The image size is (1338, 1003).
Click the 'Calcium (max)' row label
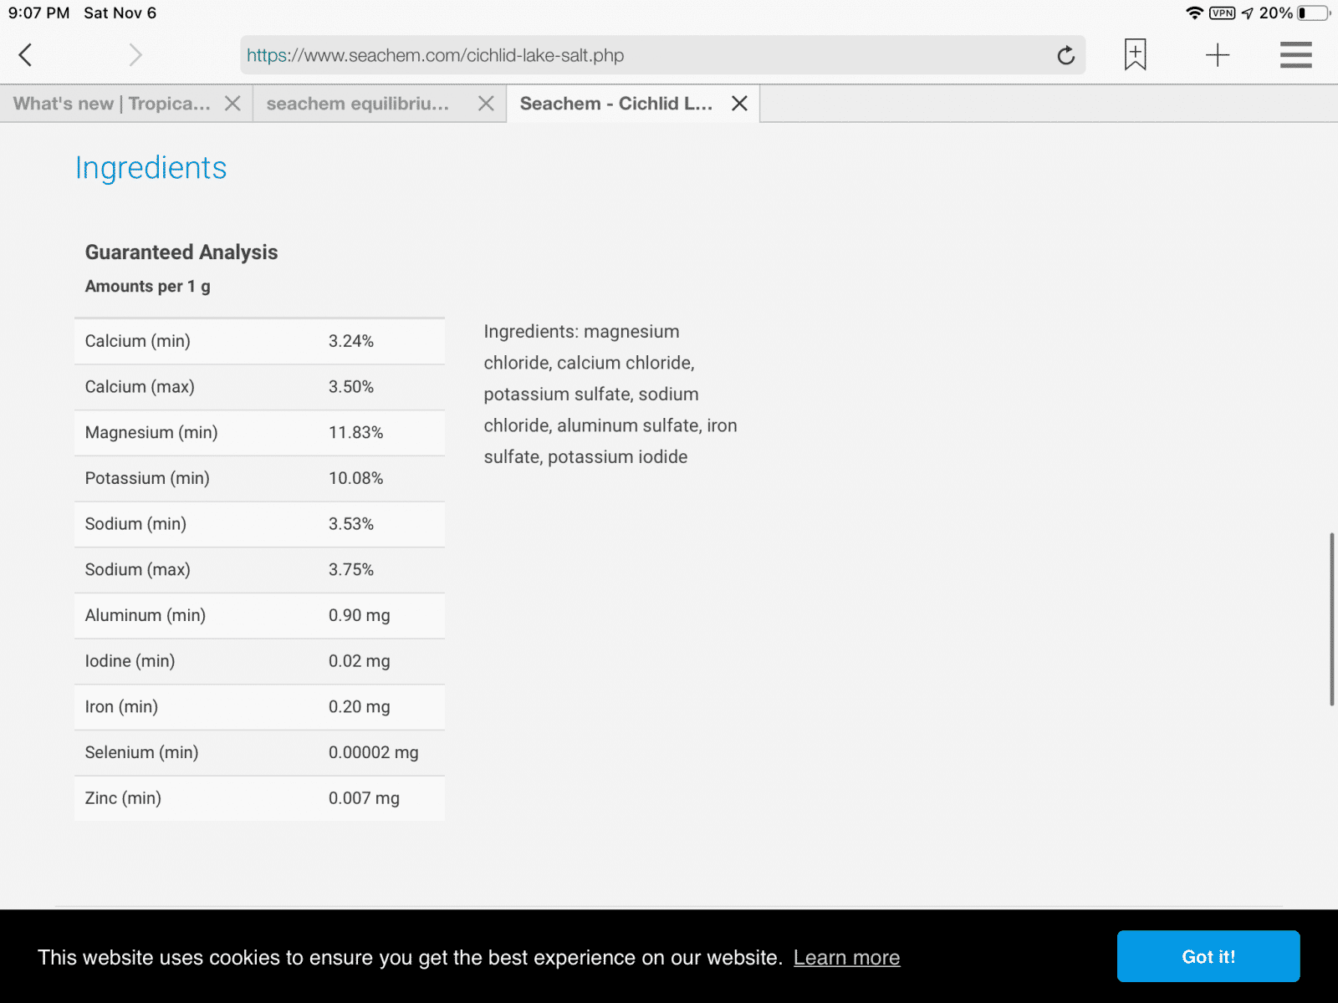140,387
